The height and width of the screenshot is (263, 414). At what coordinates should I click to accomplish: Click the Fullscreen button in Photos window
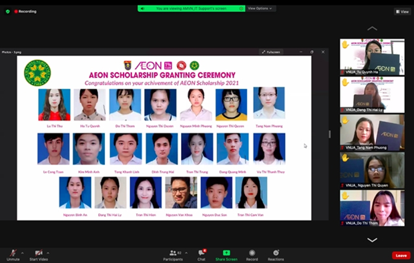[271, 52]
